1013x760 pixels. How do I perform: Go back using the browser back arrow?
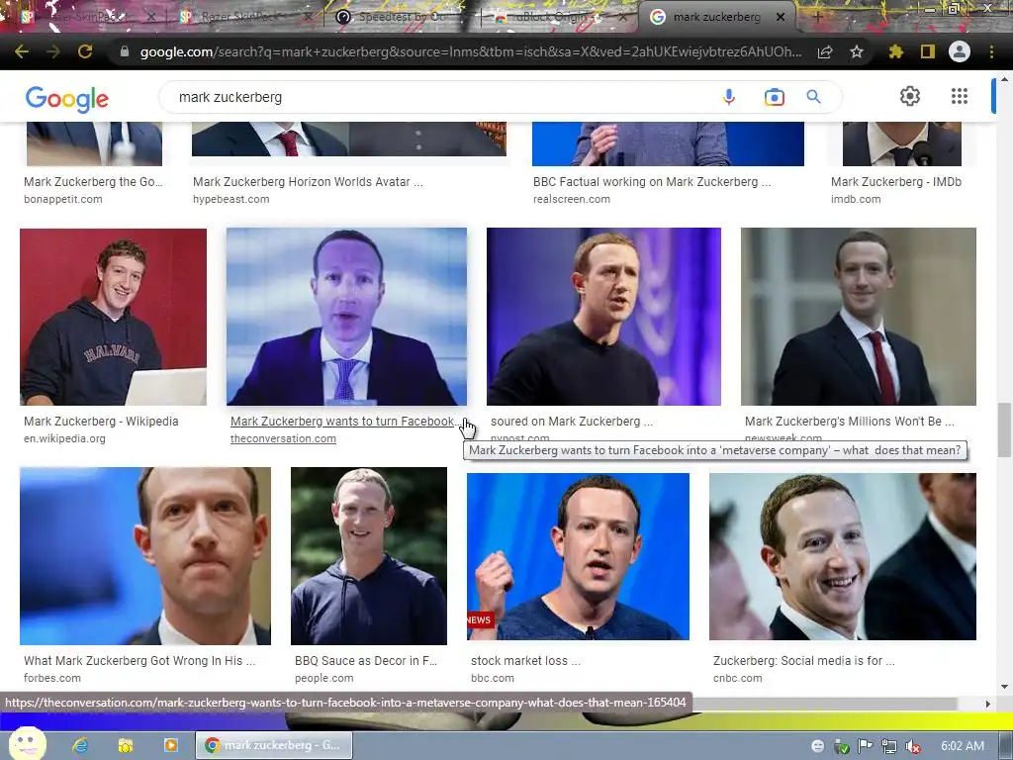(x=22, y=51)
